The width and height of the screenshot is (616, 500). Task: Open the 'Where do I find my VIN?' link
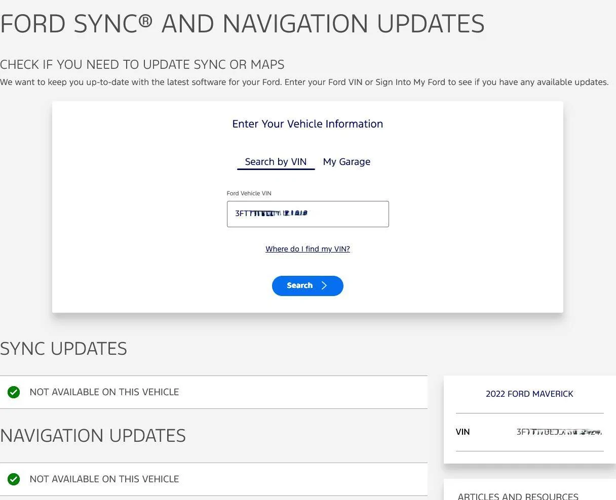point(307,249)
